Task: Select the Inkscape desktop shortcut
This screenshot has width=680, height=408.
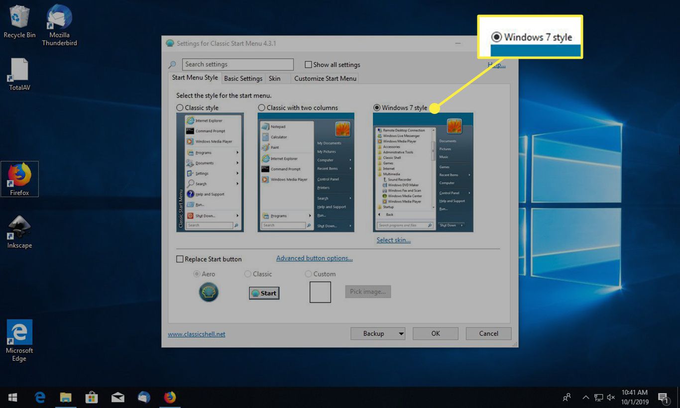Action: pos(19,232)
